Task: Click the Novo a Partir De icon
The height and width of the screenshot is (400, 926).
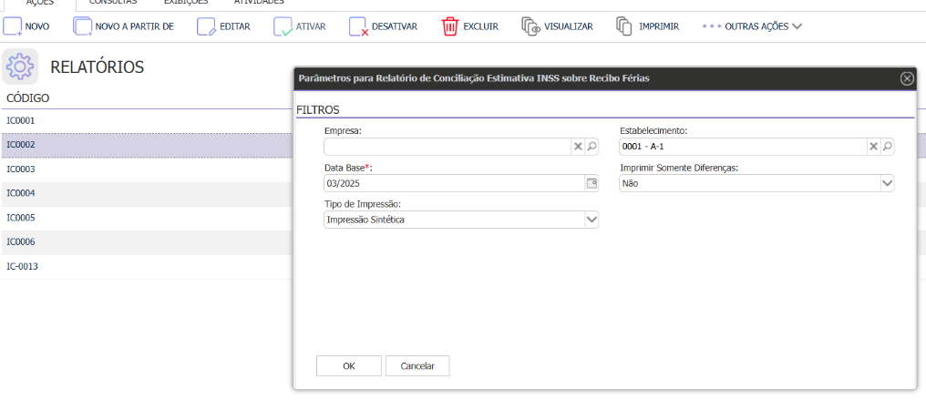Action: coord(83,26)
